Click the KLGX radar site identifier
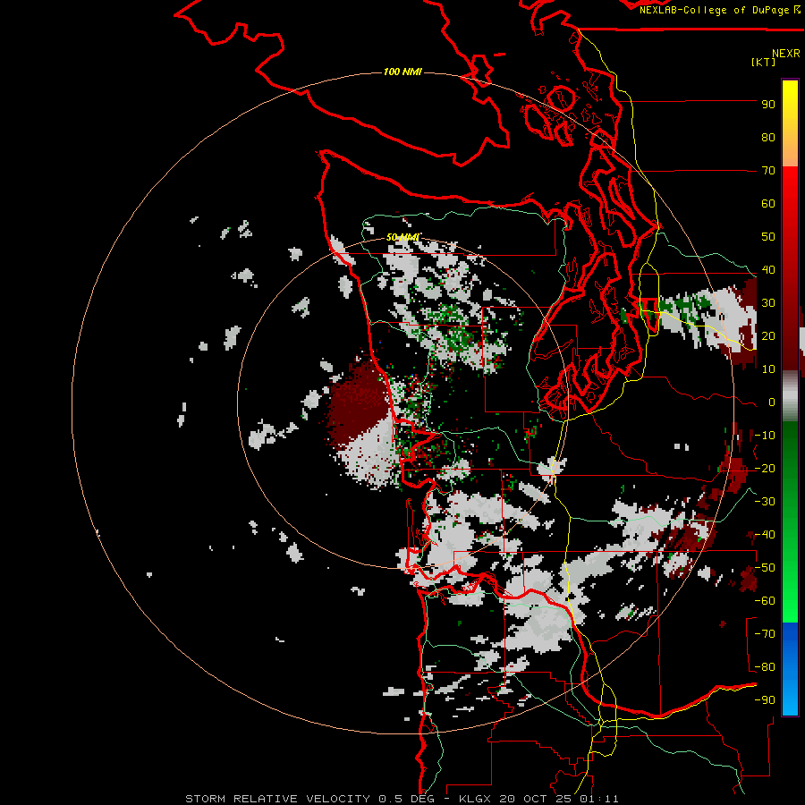Image resolution: width=805 pixels, height=805 pixels. [476, 799]
